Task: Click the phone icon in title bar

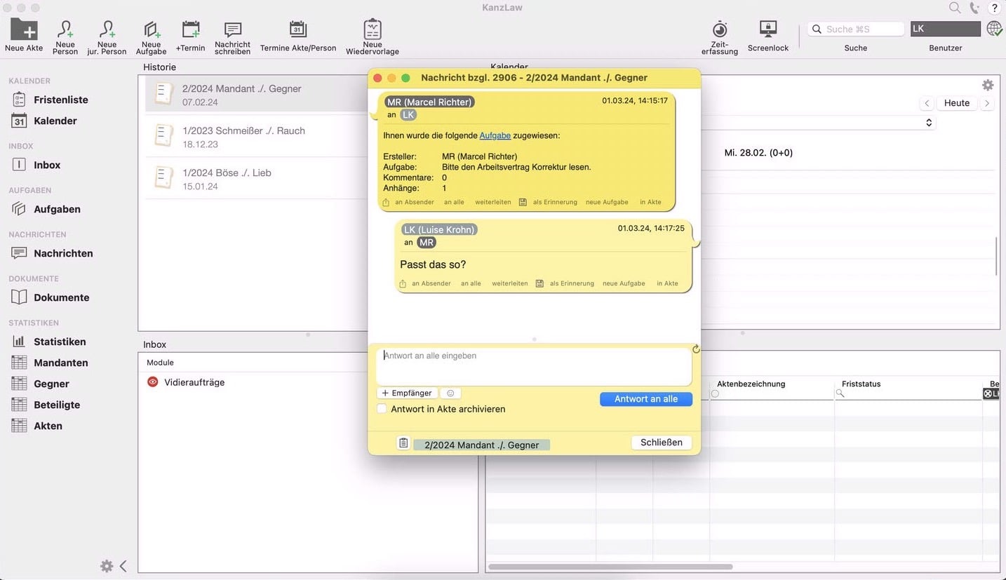Action: (x=974, y=8)
